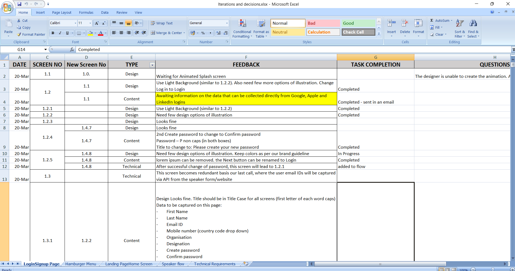Open the General number format dropdown
This screenshot has height=271, width=515.
click(227, 23)
